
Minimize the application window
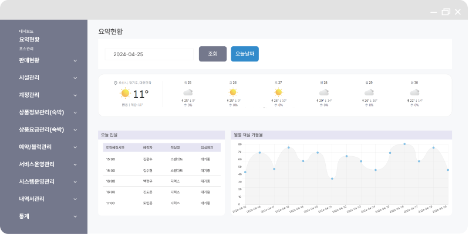[x=433, y=12]
